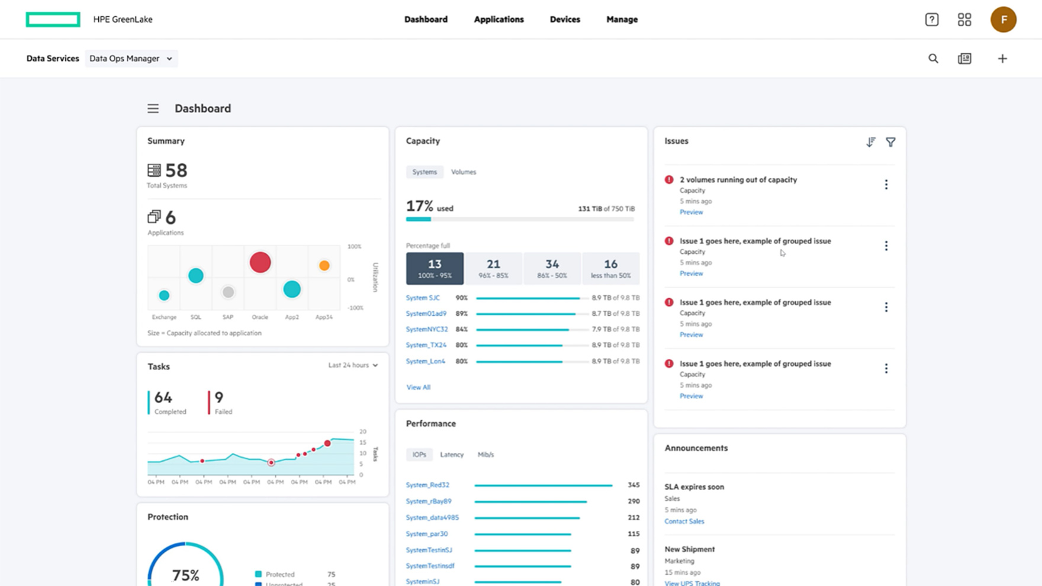
Task: Click View All in Capacity panel
Action: [418, 387]
